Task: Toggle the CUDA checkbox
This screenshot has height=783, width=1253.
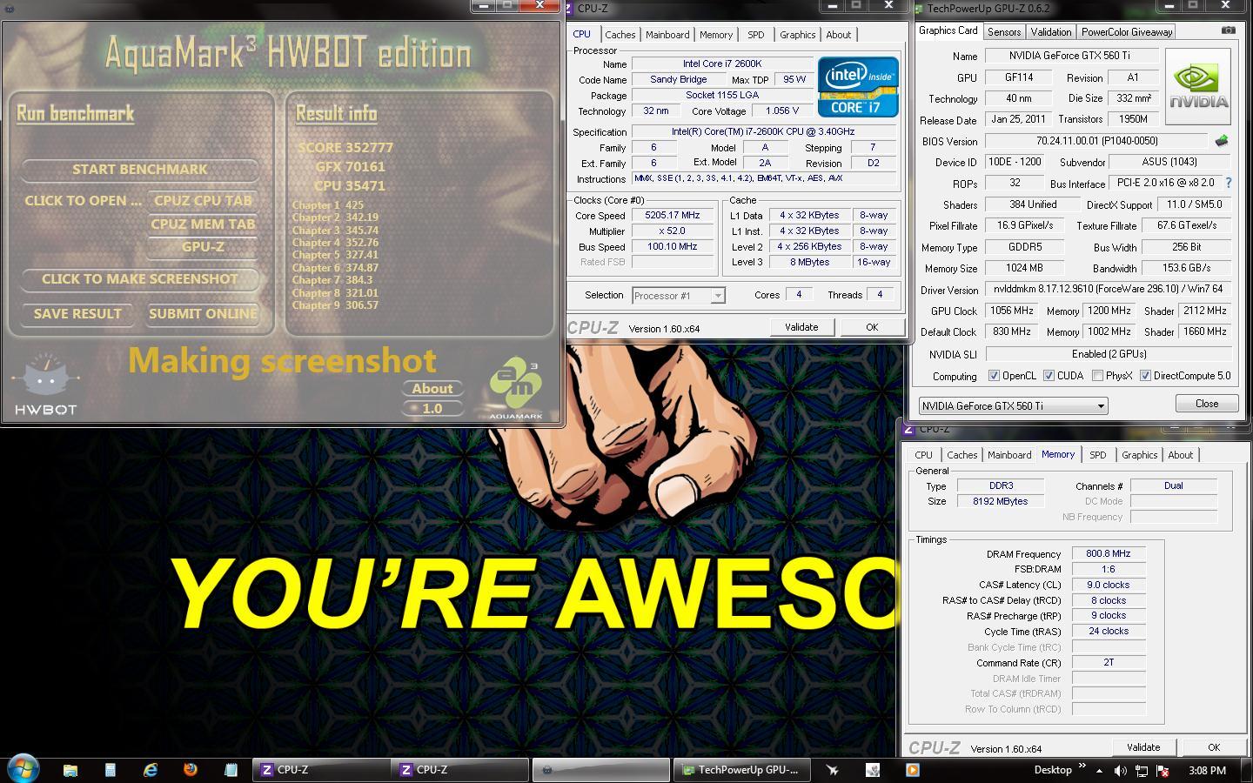Action: (1049, 376)
